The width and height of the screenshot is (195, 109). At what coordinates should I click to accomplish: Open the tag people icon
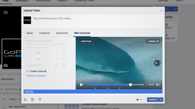tap(25, 100)
